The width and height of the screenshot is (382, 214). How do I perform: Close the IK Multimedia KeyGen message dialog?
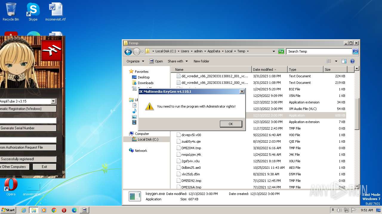pyautogui.click(x=242, y=92)
